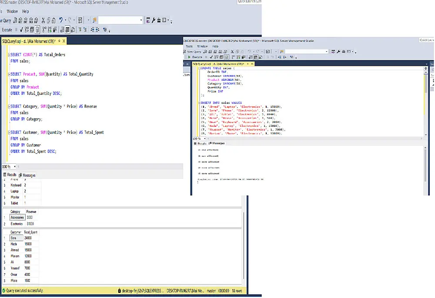This screenshot has height=298, width=435.
Task: Click the Cut scissors icon in left window
Action: pyautogui.click(x=43, y=20)
